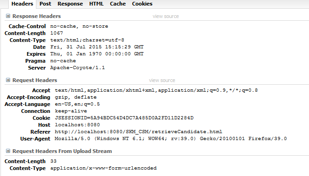Click the localhost:8080 Host value

pos(77,125)
